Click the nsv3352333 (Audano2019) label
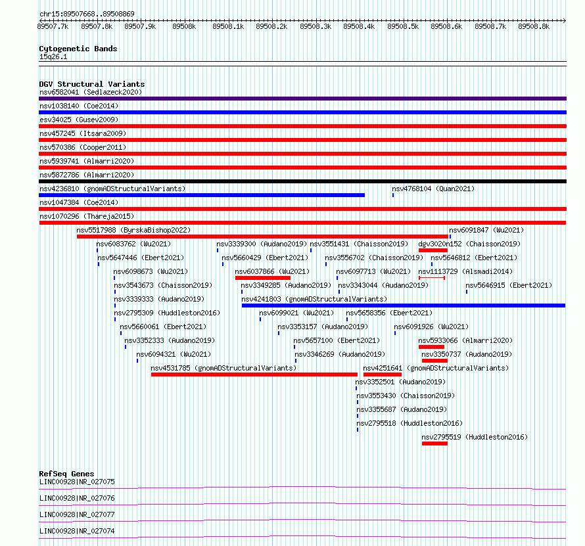The height and width of the screenshot is (546, 585). click(x=170, y=340)
